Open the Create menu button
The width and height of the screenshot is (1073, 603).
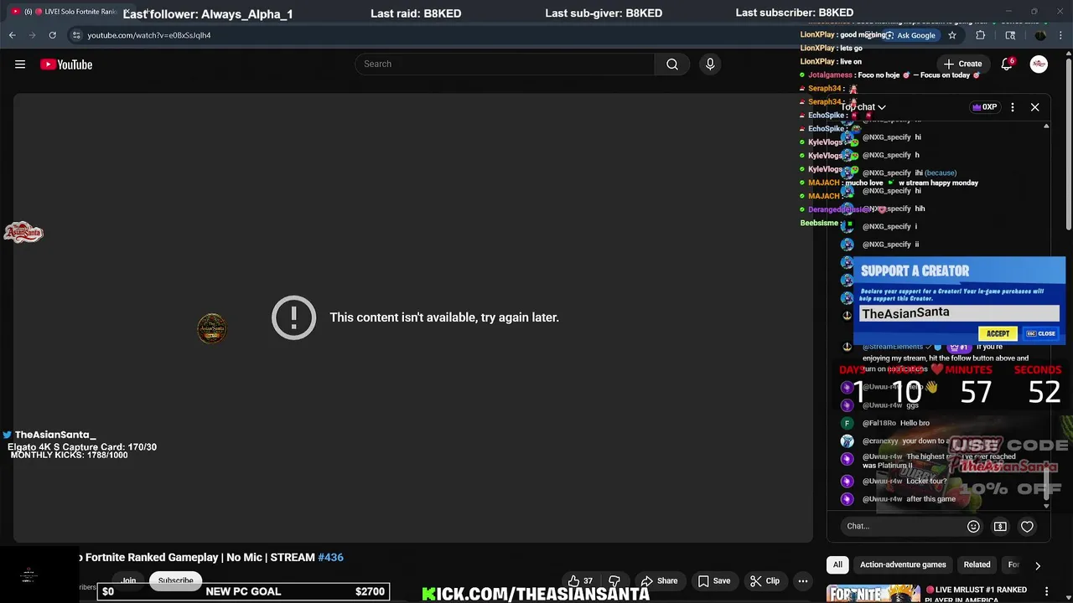(x=962, y=64)
